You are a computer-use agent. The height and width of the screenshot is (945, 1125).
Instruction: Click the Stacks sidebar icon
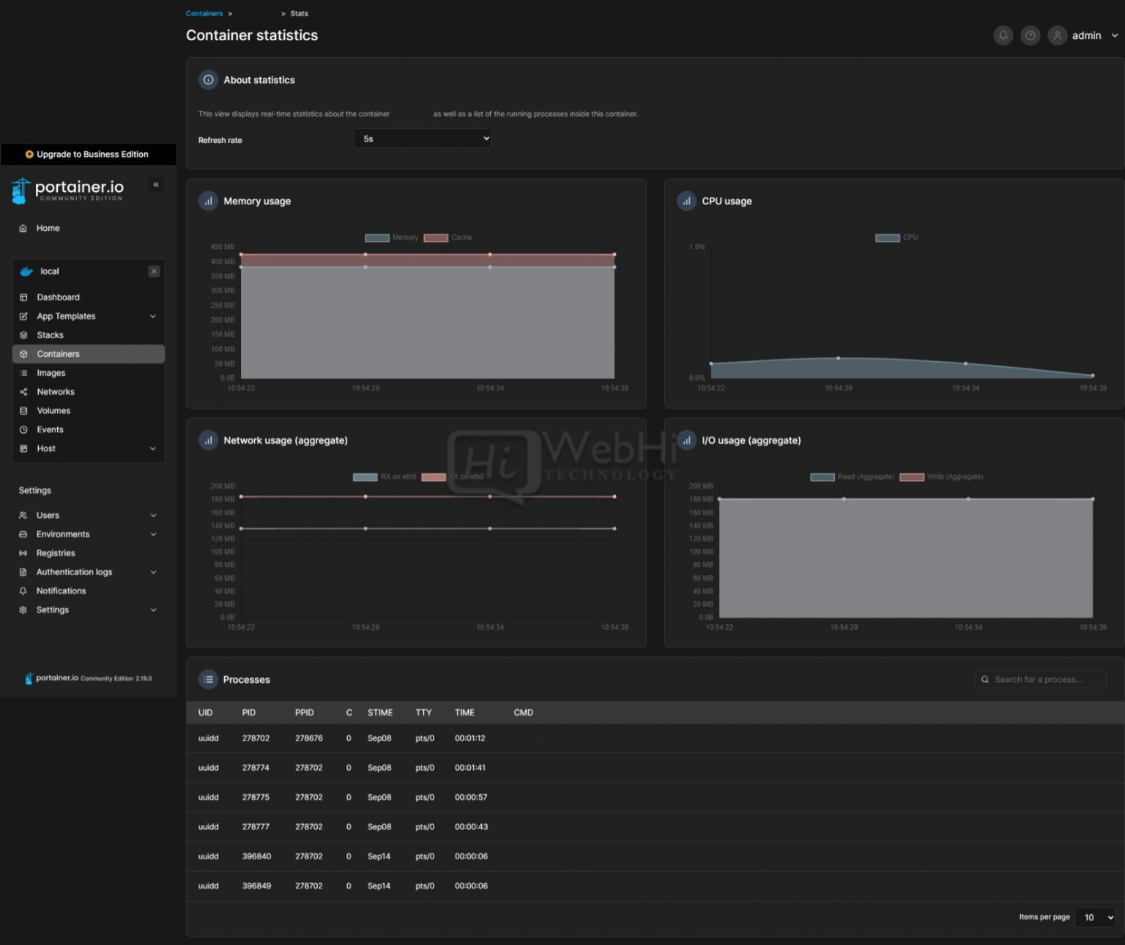24,335
